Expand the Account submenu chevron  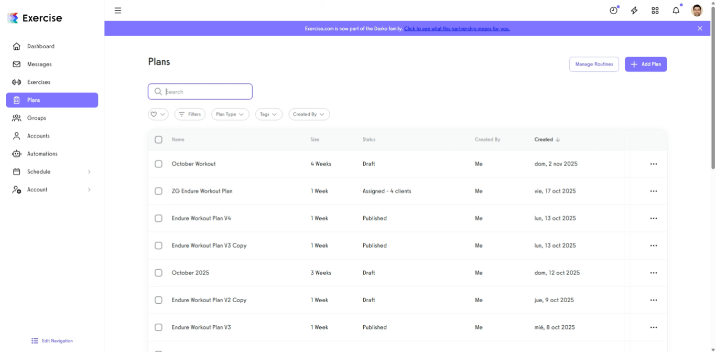[x=89, y=189]
